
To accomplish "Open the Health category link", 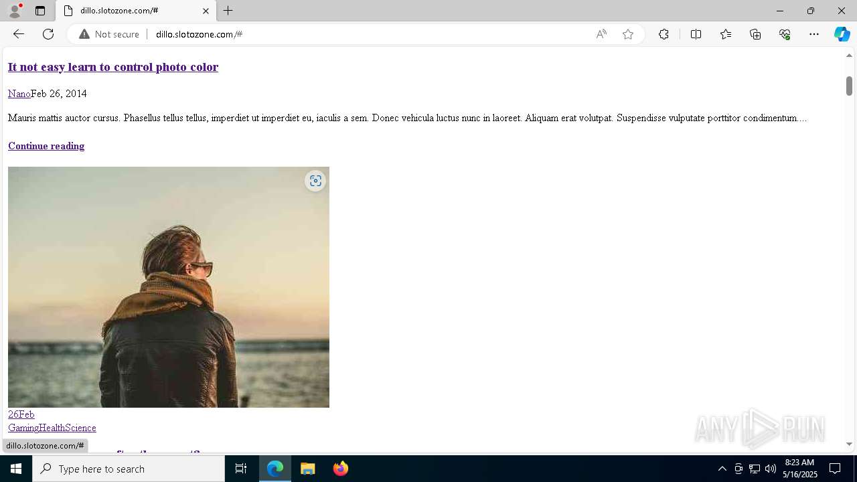I will (x=52, y=428).
